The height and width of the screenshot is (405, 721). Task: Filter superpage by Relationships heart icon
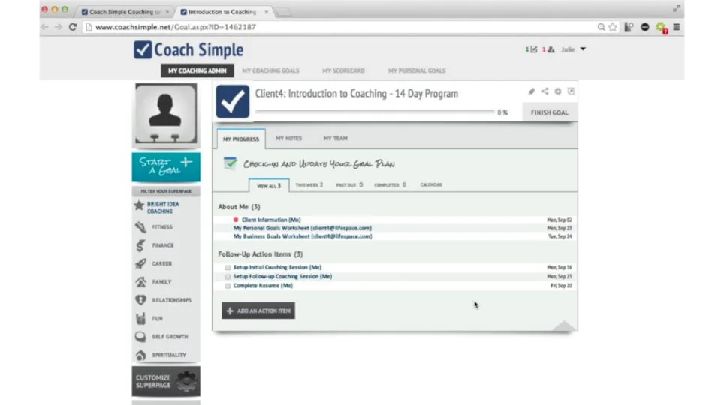pos(140,300)
